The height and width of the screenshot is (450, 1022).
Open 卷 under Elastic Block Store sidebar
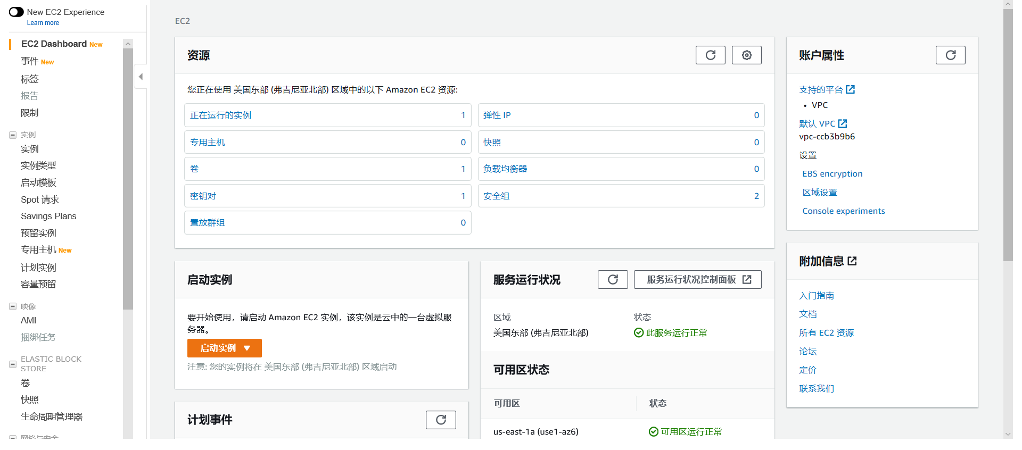(x=25, y=382)
